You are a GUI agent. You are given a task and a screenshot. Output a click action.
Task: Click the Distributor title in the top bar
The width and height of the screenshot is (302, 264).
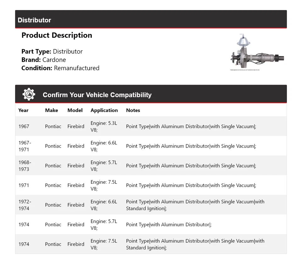tap(34, 20)
